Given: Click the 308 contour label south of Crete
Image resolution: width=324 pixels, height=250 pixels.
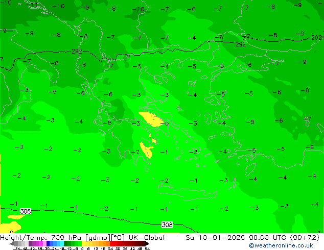Looking at the screenshot, I should pyautogui.click(x=167, y=224).
